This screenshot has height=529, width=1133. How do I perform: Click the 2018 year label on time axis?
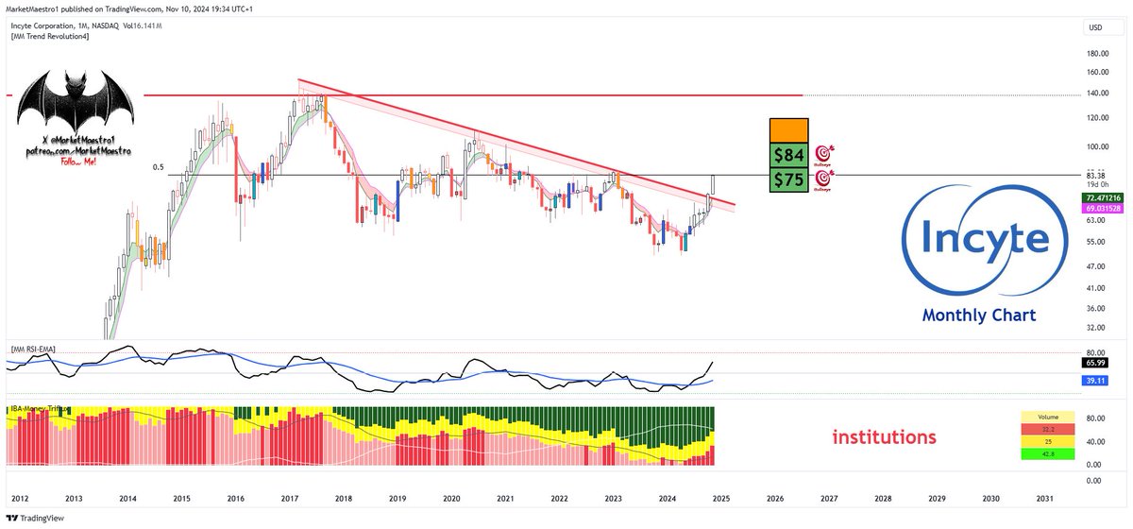pos(344,498)
